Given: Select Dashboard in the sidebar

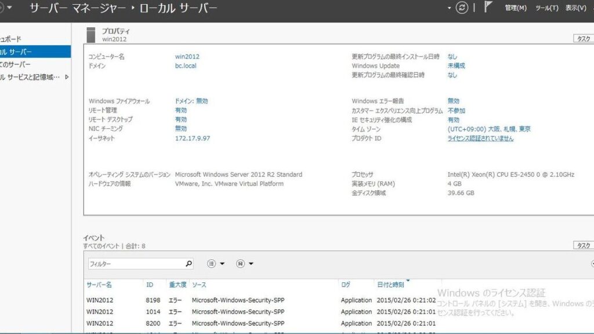Looking at the screenshot, I should click(35, 39).
